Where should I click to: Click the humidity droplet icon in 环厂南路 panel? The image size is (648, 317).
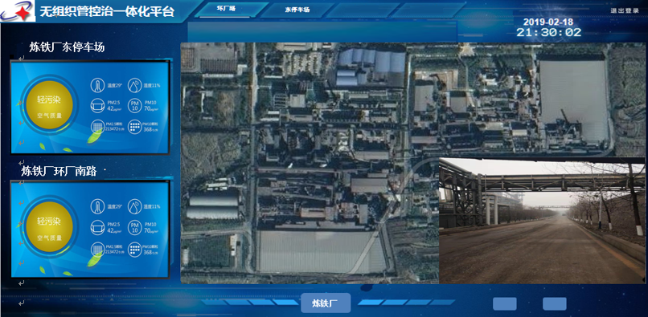(x=135, y=206)
